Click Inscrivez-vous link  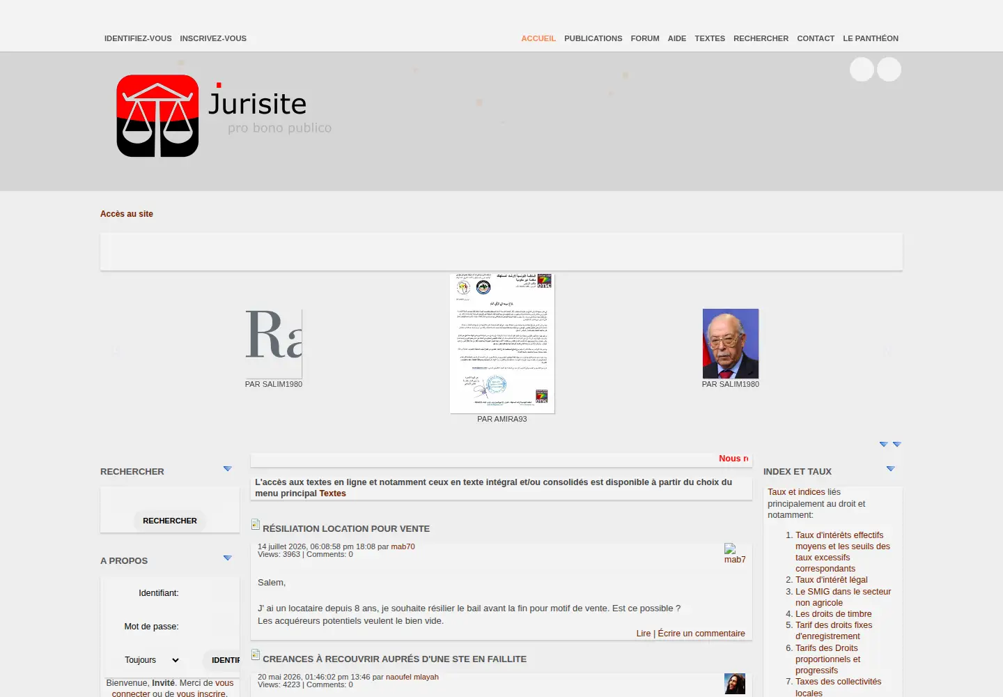(x=213, y=38)
